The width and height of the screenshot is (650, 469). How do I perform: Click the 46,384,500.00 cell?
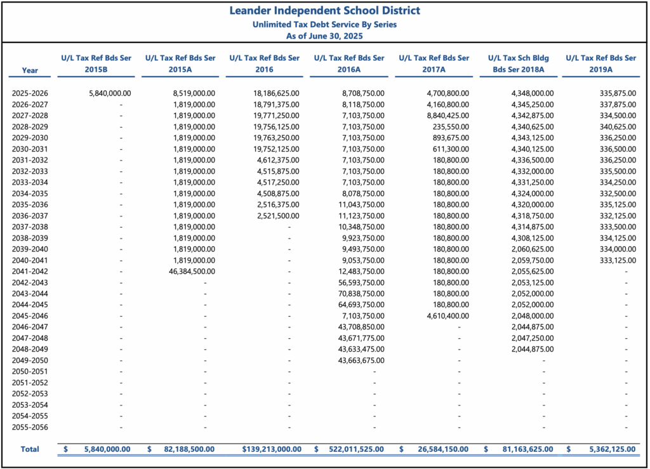pyautogui.click(x=192, y=272)
